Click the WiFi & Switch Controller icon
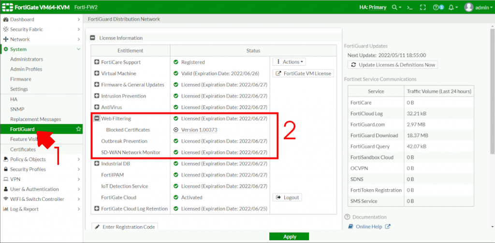 click(x=5, y=199)
